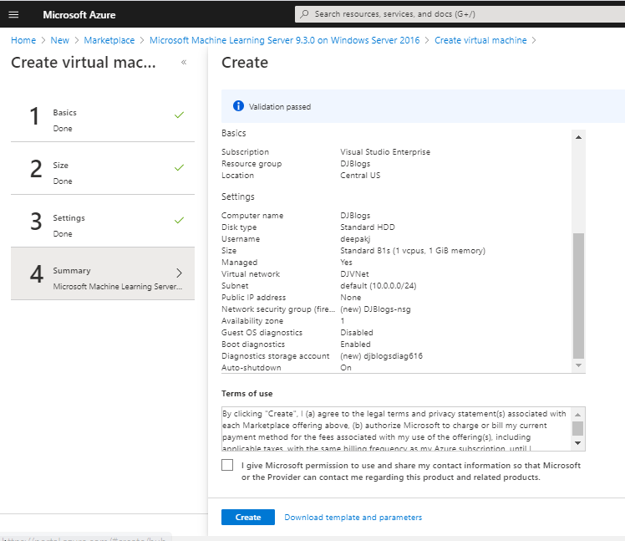Click Terms of use scrollbar up arrow
Viewport: 625px width, 541px height.
(577, 415)
